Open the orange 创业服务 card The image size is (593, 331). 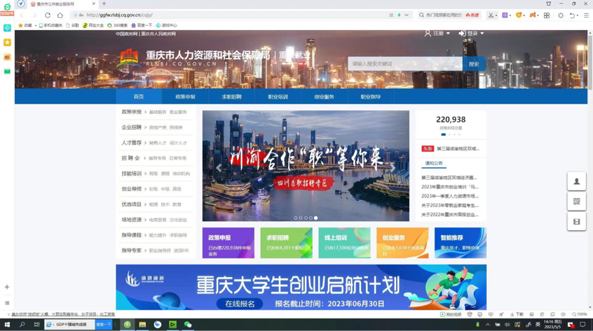(x=402, y=243)
